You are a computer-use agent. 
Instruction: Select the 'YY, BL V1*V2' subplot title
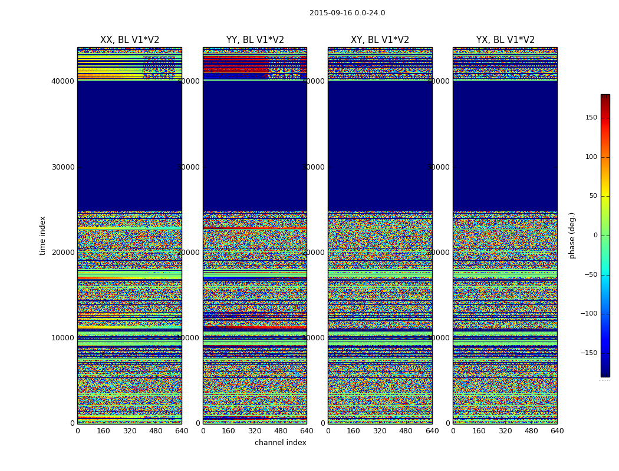[255, 40]
